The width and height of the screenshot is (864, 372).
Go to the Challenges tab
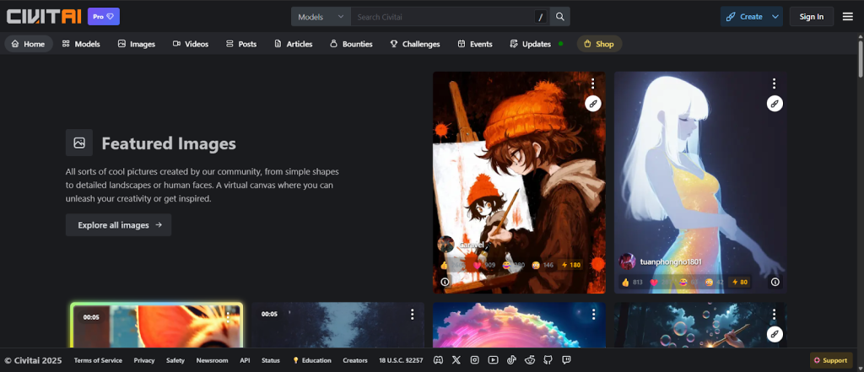point(414,44)
